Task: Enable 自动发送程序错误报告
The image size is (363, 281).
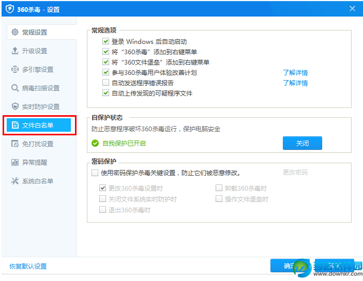Action: point(105,82)
